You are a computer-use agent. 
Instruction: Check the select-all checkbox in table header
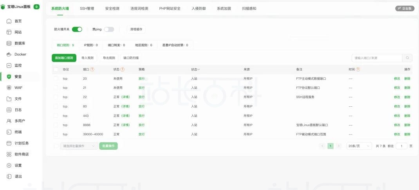click(56, 69)
